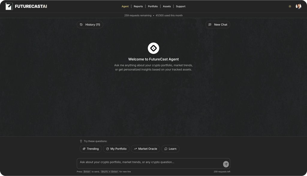Go to the Portfolio tab

[x=153, y=6]
